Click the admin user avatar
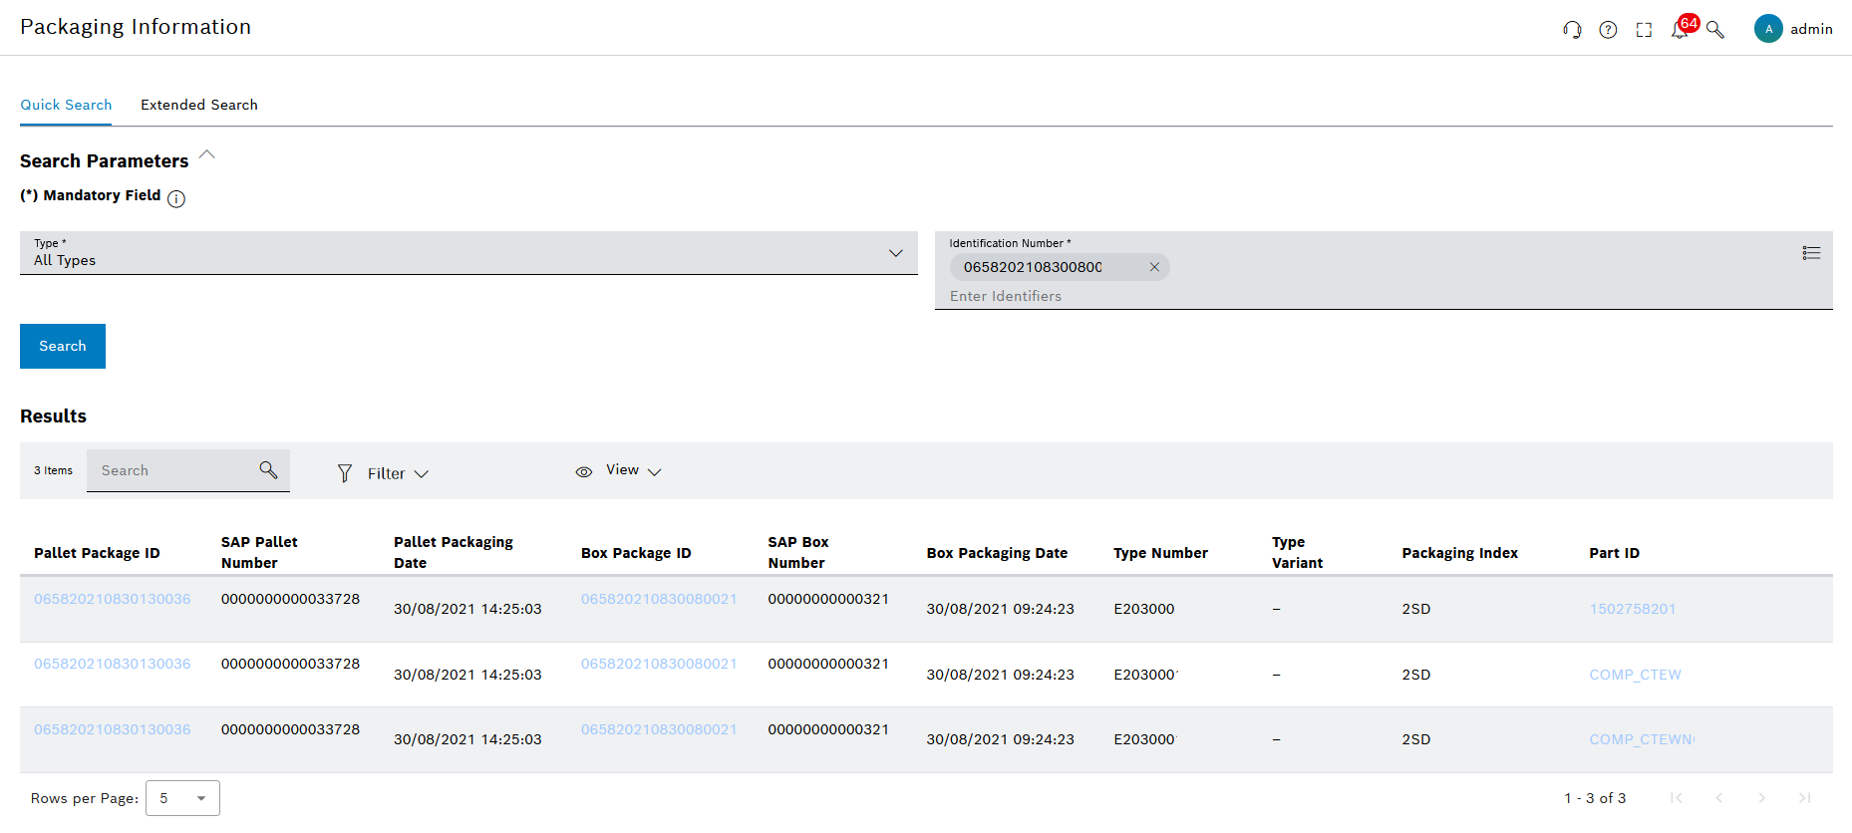Image resolution: width=1852 pixels, height=833 pixels. (x=1767, y=29)
